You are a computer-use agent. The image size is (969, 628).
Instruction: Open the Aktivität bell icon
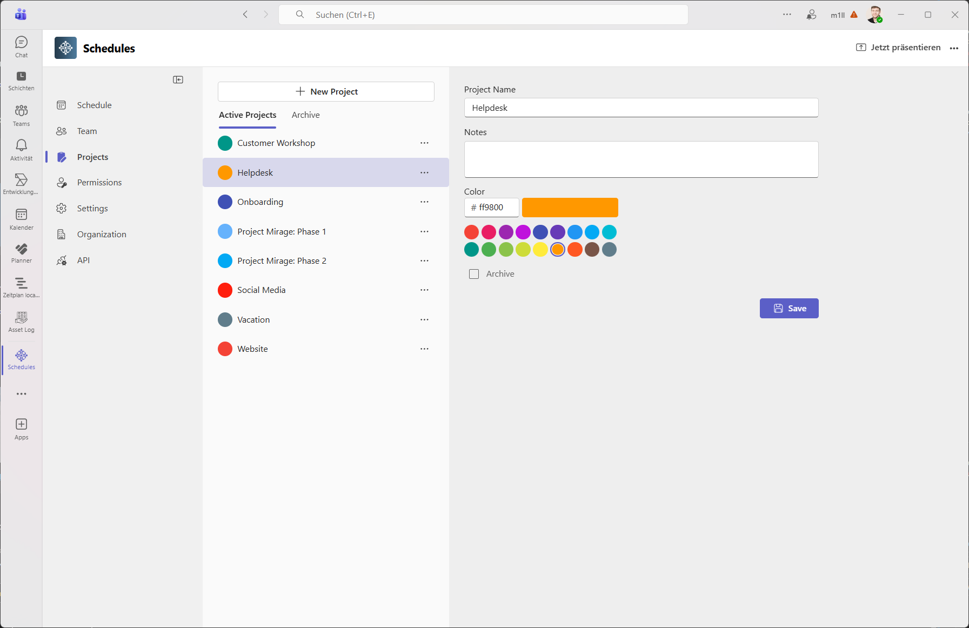click(21, 150)
